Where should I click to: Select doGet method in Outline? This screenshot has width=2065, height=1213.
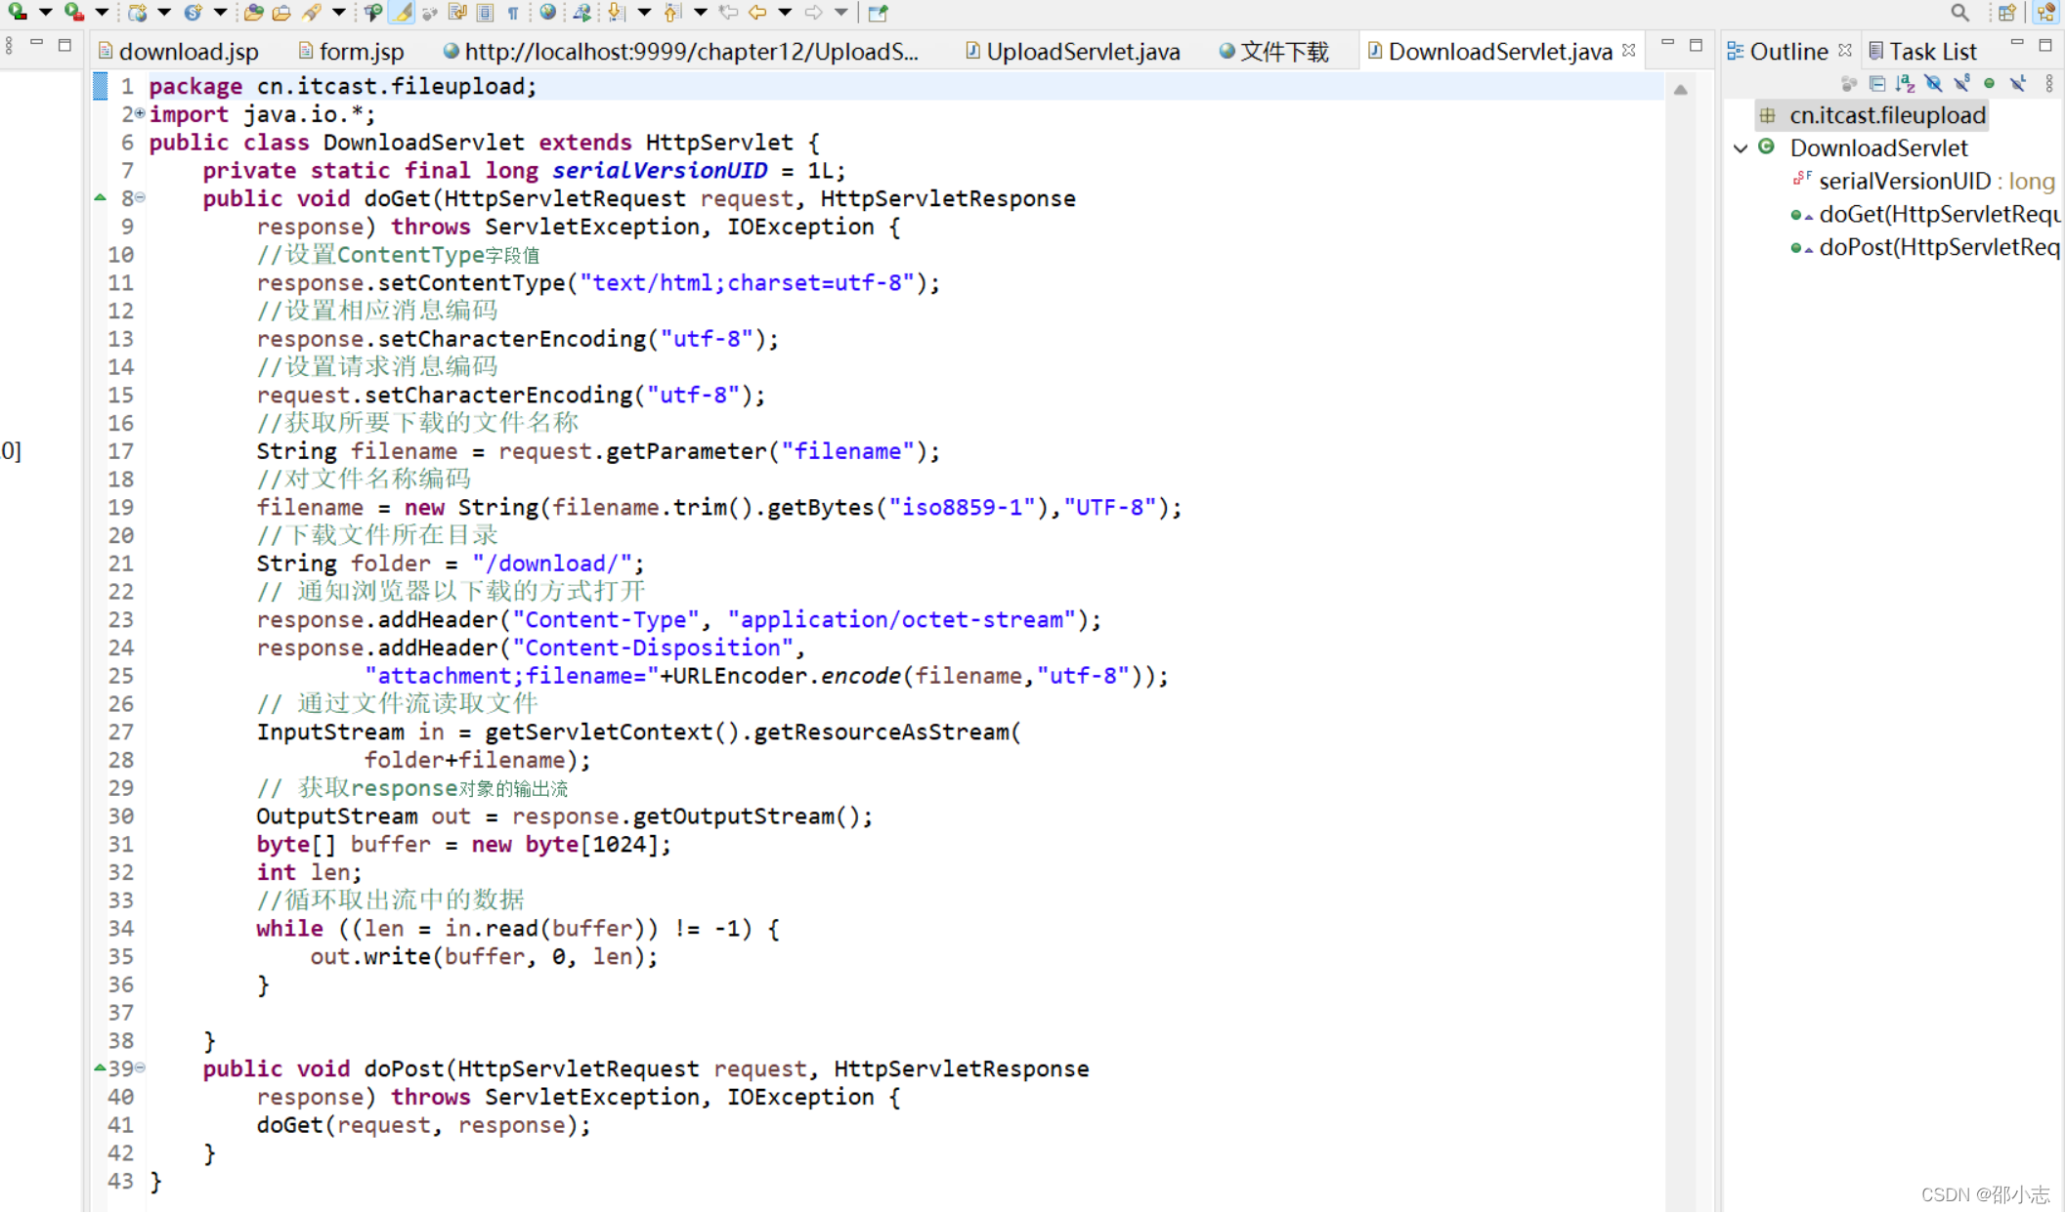coord(1925,215)
